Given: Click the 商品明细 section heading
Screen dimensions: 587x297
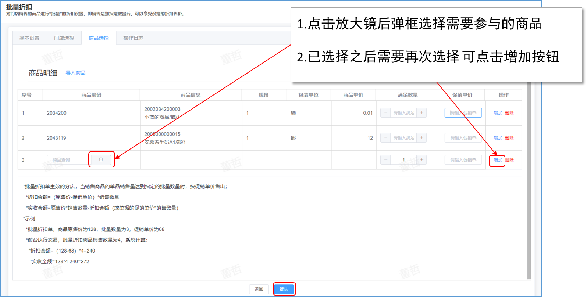Looking at the screenshot, I should tap(43, 73).
